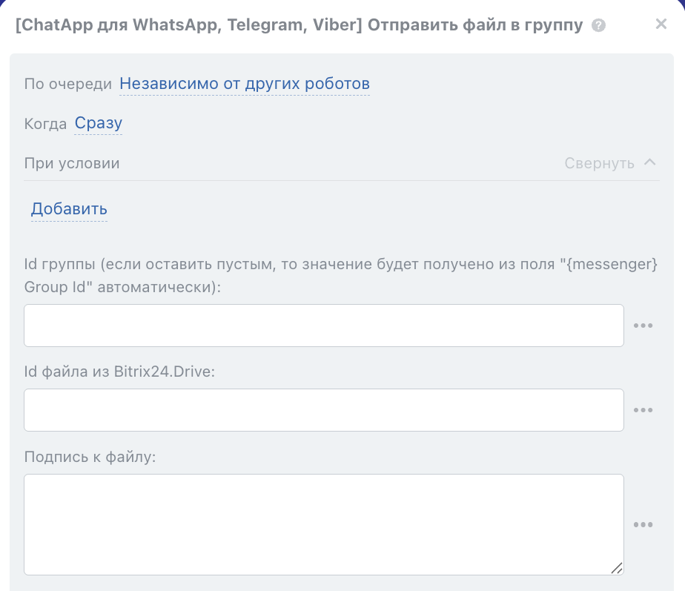
Task: Click 'Добавить' to add a condition
Action: point(69,209)
